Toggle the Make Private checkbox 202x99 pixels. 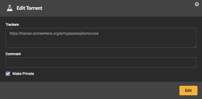8,74
